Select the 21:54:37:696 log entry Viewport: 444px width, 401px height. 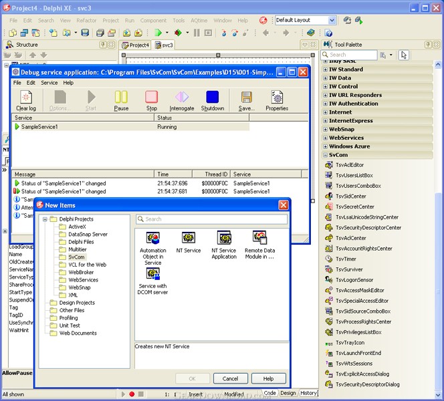157,183
